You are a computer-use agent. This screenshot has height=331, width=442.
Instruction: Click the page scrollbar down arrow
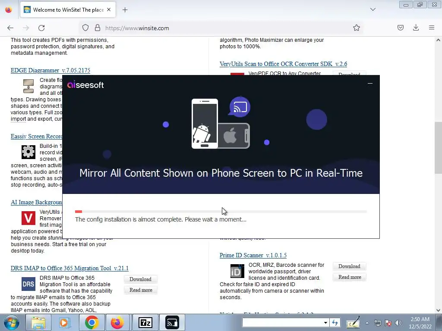(439, 310)
